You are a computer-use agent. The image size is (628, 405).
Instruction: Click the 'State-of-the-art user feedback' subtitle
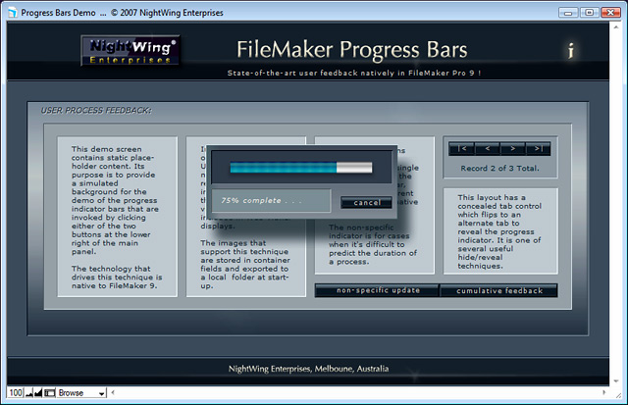354,73
